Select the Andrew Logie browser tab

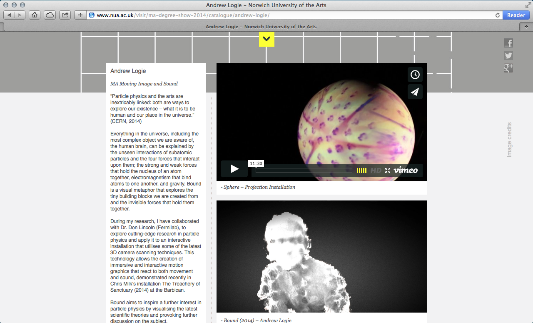point(261,26)
